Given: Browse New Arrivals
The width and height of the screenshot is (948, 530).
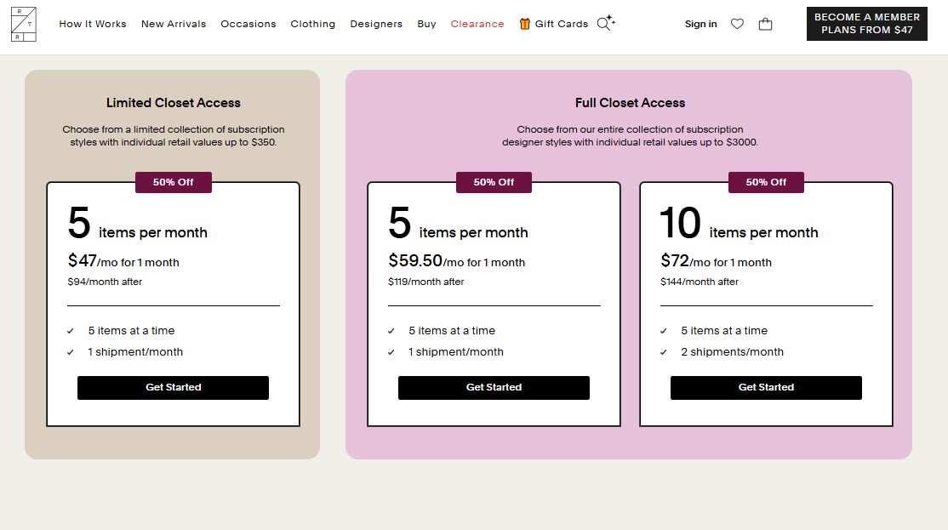Looking at the screenshot, I should point(174,24).
